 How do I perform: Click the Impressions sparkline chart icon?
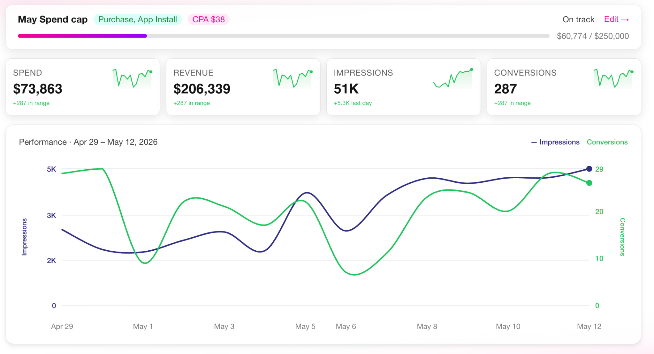[453, 78]
